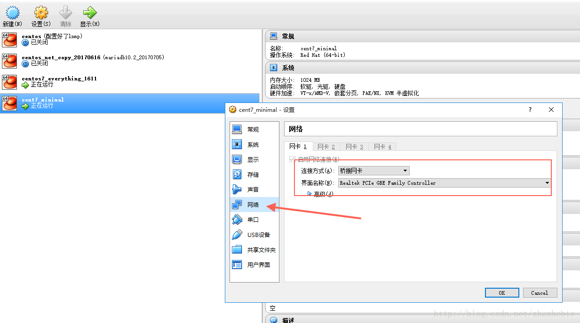Click the Cancel button in settings dialog

click(540, 292)
